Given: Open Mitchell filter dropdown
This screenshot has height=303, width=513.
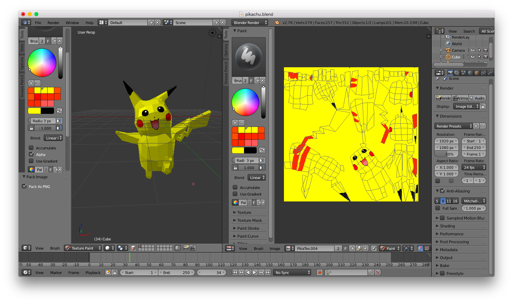Looking at the screenshot, I should coord(474,201).
